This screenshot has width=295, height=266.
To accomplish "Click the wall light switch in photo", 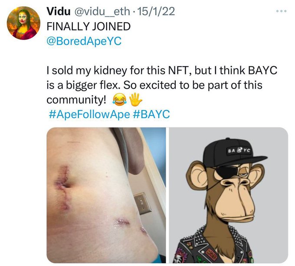I will point(140,202).
